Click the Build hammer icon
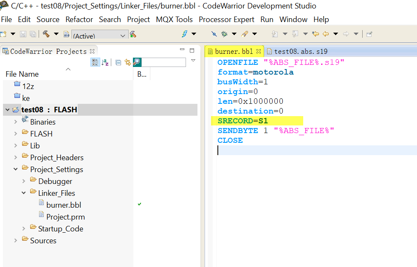 point(46,34)
